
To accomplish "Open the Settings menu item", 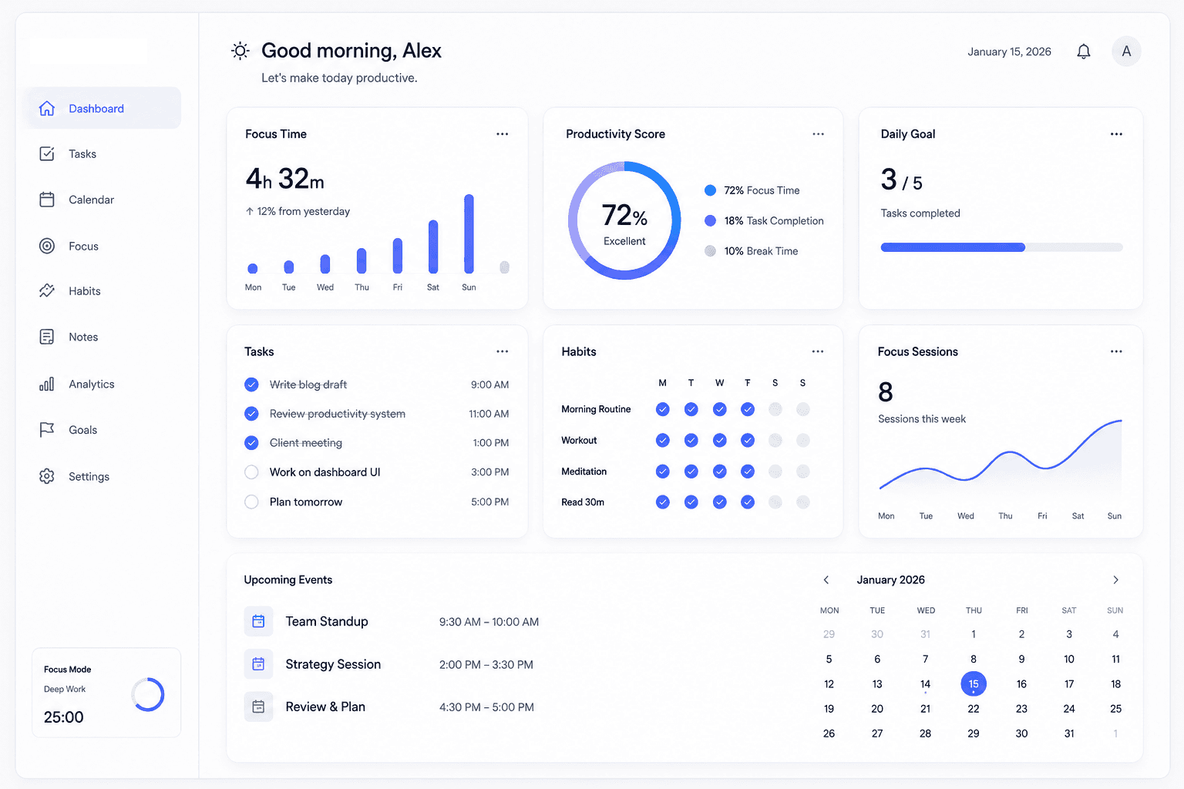I will 105,476.
